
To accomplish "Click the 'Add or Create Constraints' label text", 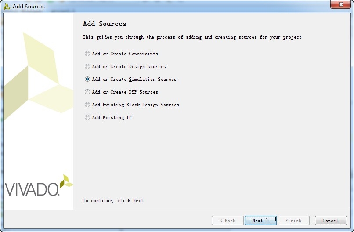I will pyautogui.click(x=125, y=54).
